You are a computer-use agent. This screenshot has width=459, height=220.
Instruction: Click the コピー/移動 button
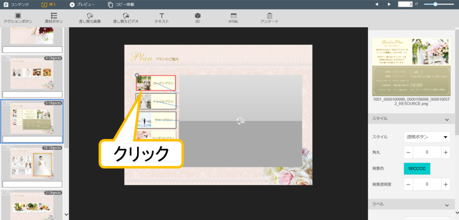pos(121,5)
